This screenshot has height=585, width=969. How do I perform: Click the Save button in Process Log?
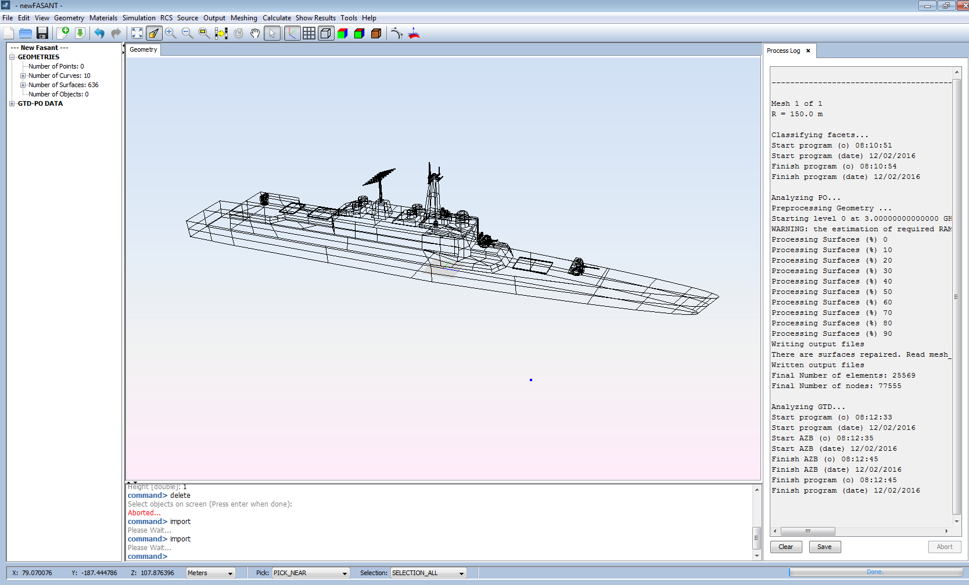click(824, 547)
